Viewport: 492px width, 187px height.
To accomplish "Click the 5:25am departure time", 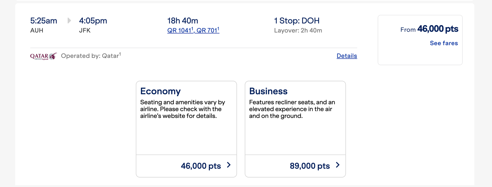I will pyautogui.click(x=43, y=21).
